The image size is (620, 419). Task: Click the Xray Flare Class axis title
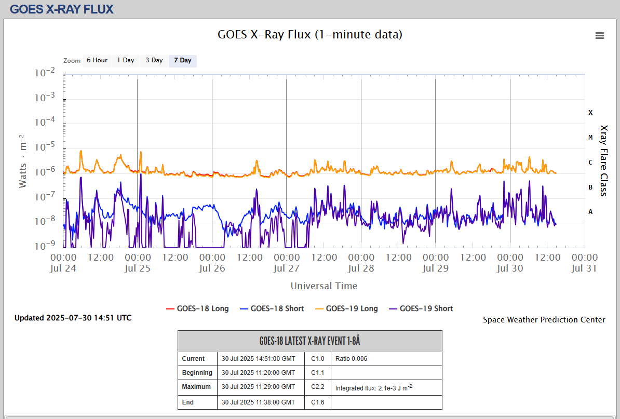coord(603,160)
